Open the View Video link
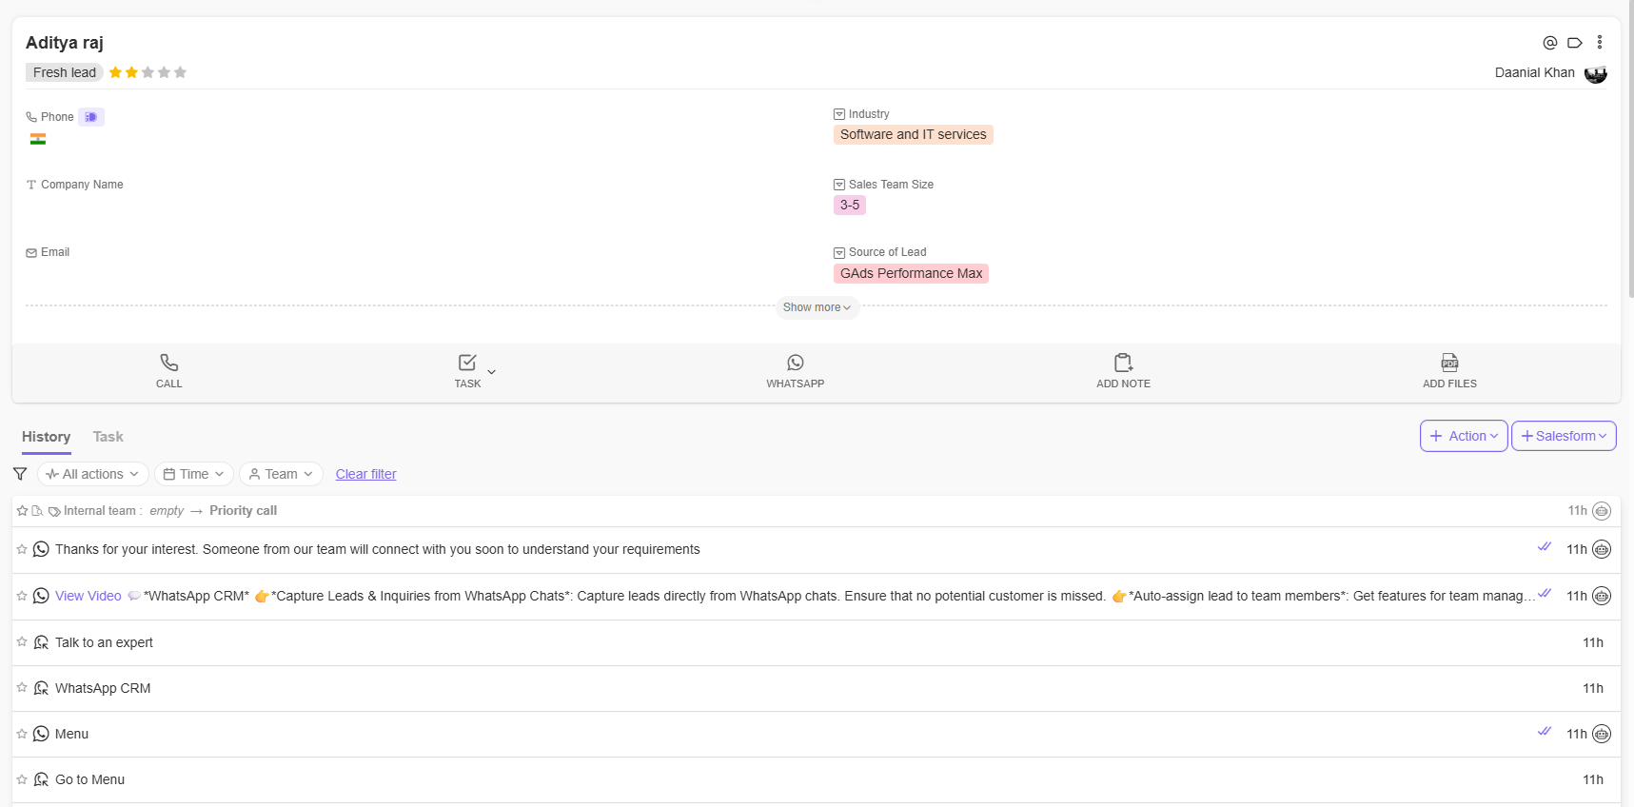The image size is (1634, 807). pos(89,596)
